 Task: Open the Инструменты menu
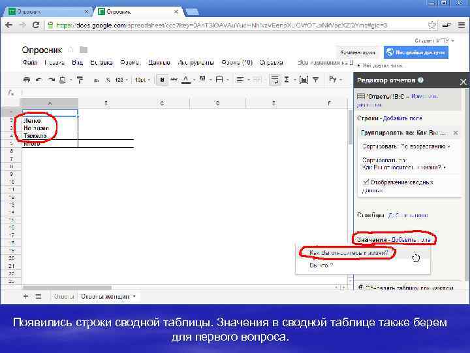click(196, 63)
